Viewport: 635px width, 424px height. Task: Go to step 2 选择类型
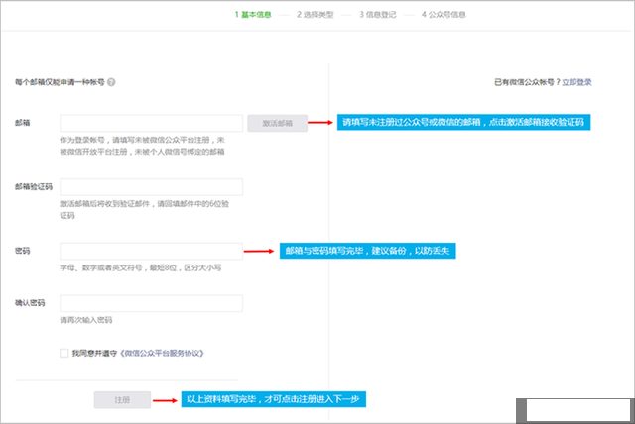[x=317, y=15]
